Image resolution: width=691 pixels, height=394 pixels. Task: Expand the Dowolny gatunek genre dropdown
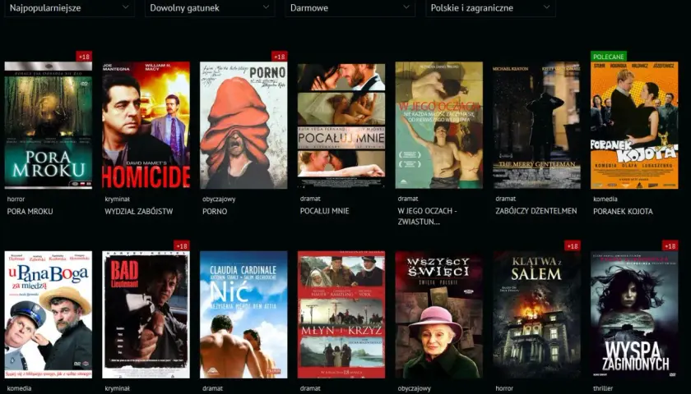(x=210, y=8)
